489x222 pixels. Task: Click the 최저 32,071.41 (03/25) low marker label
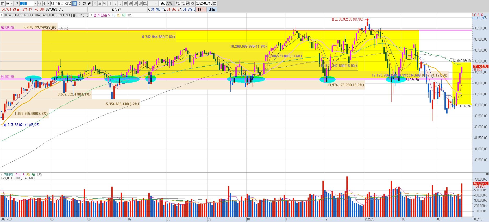coord(23,125)
